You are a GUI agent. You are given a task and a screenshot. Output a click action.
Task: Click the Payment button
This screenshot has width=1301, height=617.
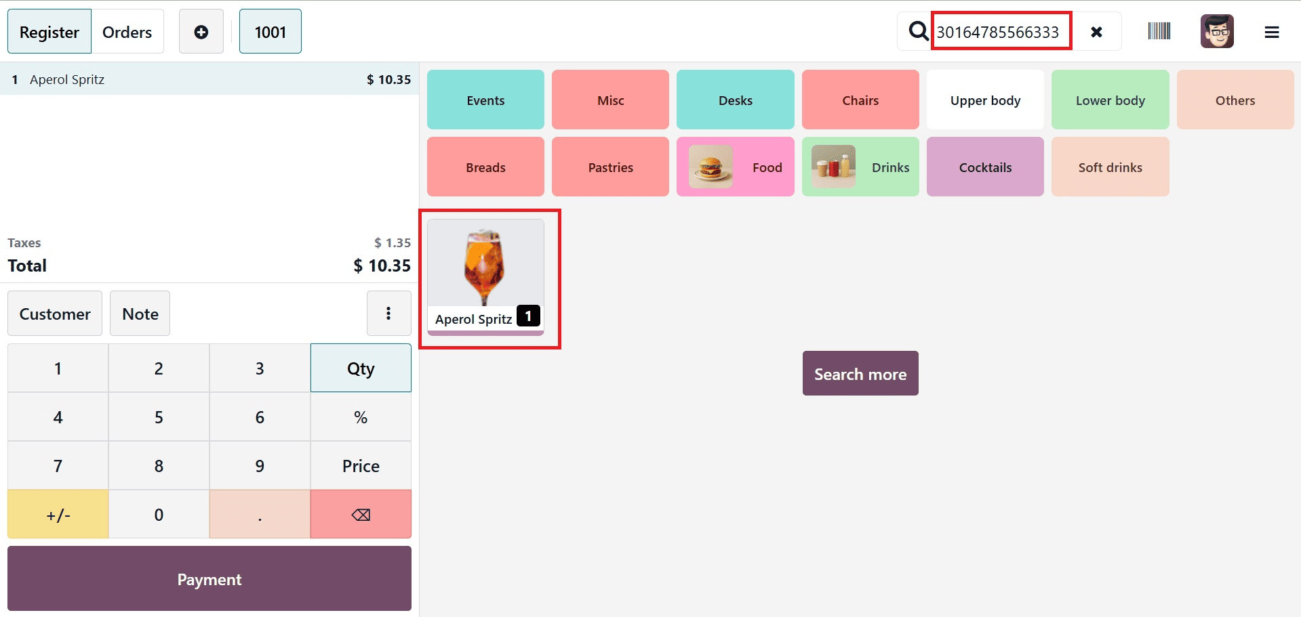coord(209,578)
